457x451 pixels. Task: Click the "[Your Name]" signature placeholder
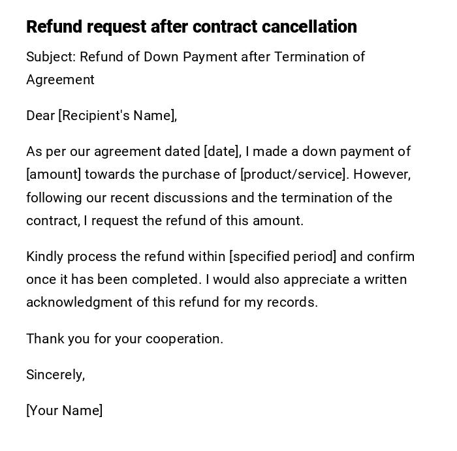point(64,411)
